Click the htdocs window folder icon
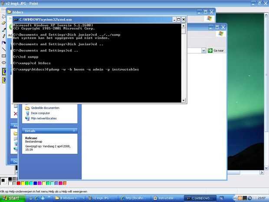This screenshot has width=269, height=202. [x=9, y=12]
